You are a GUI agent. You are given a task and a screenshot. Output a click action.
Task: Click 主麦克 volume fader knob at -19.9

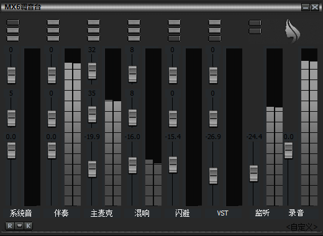coord(92,169)
